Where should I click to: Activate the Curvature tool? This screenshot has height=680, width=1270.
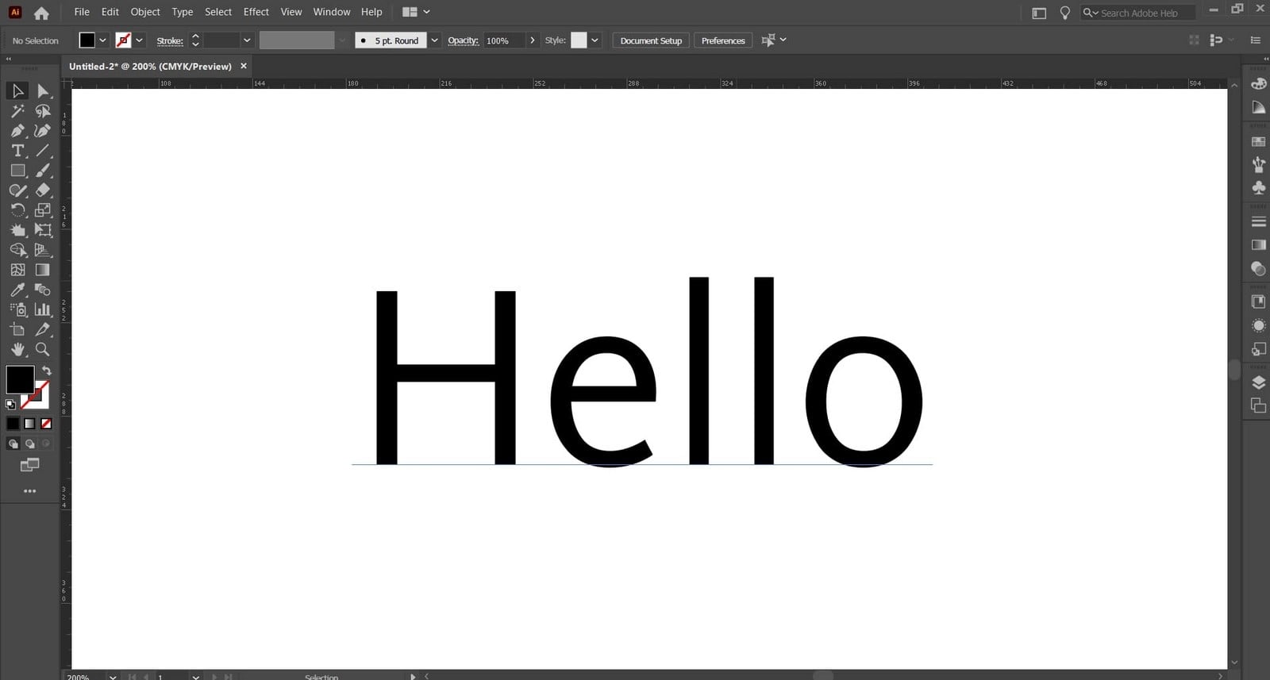coord(43,131)
